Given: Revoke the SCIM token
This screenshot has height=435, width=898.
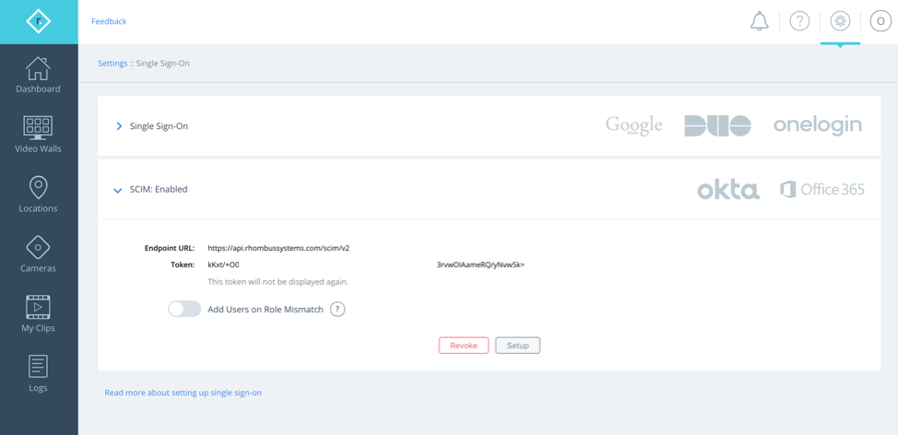Looking at the screenshot, I should pyautogui.click(x=464, y=346).
